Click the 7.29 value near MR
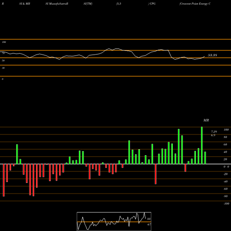 pyautogui.click(x=214, y=132)
